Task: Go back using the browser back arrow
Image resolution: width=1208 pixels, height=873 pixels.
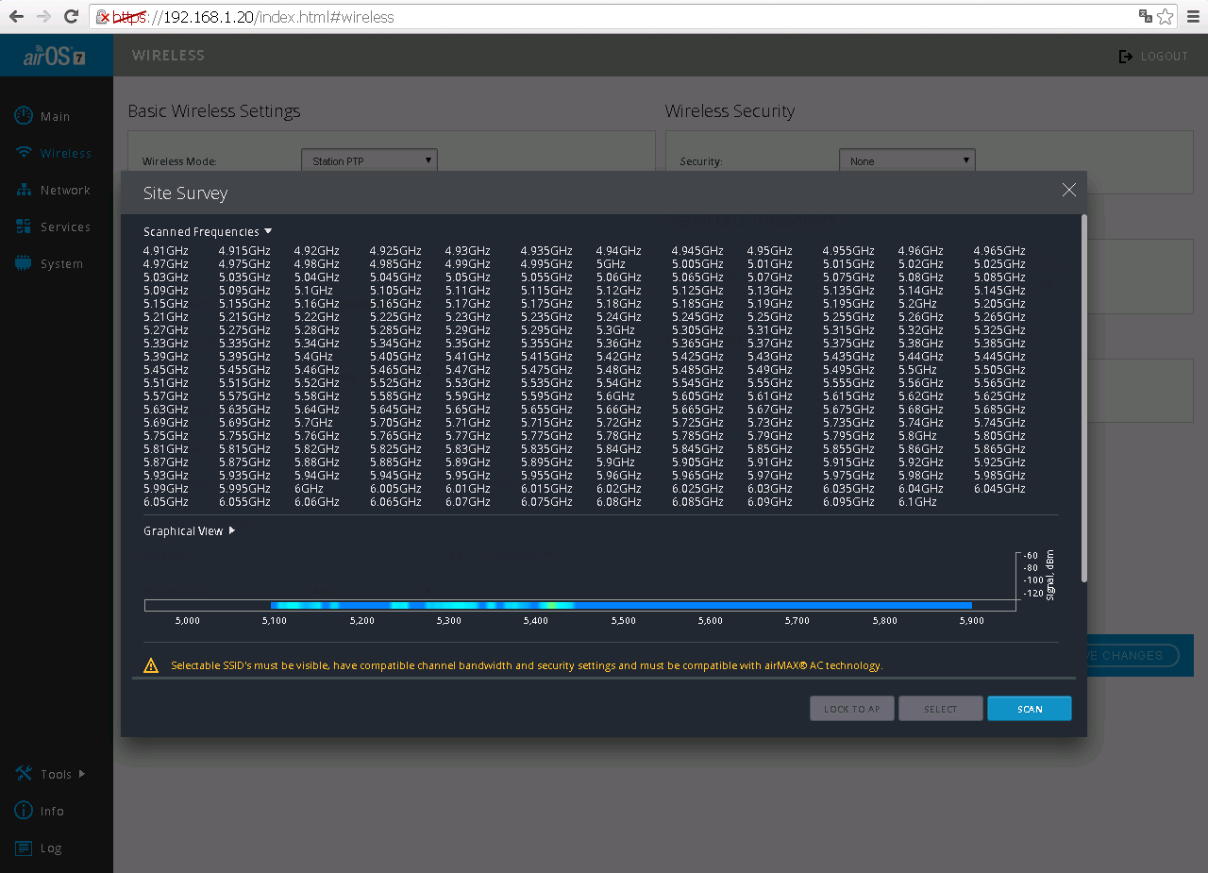Action: [16, 16]
